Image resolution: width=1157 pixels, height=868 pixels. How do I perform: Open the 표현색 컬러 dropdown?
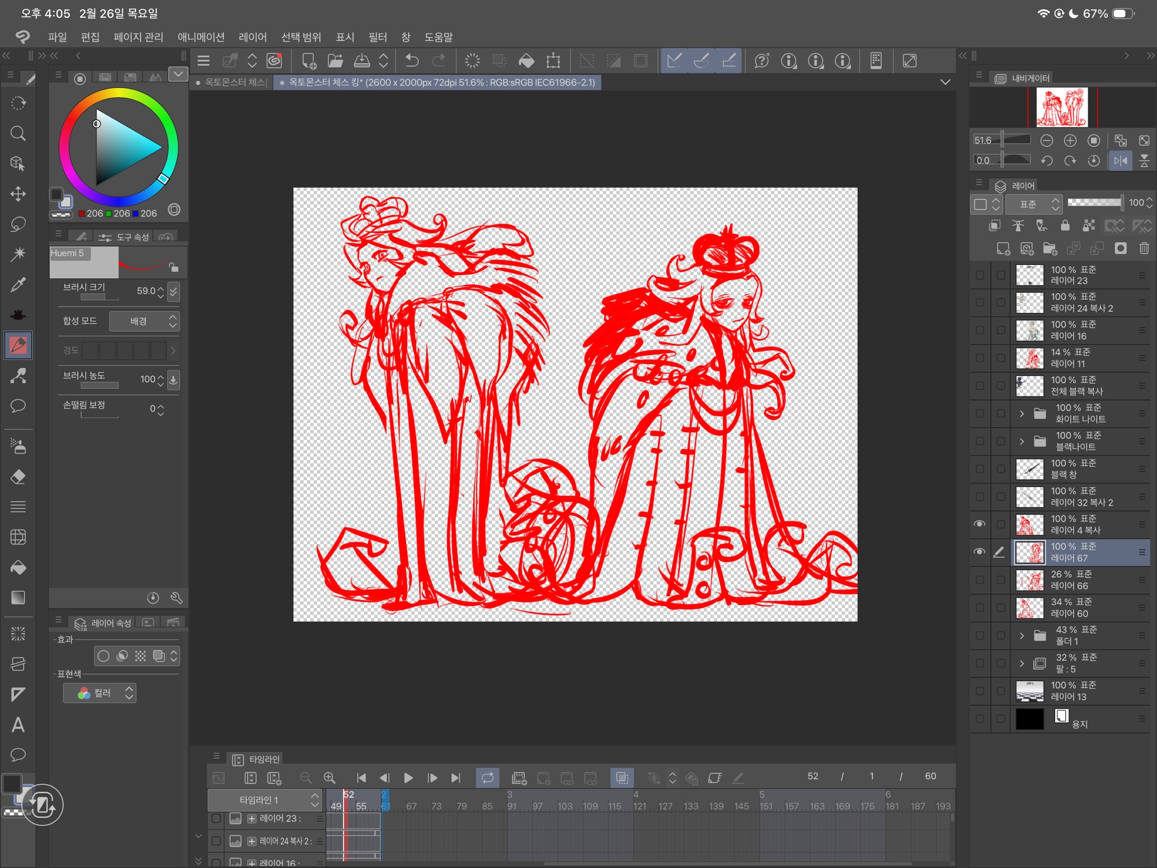click(100, 693)
